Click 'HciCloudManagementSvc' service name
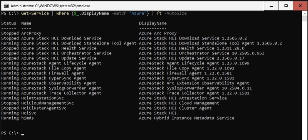This screenshot has width=308, height=140. (x=47, y=103)
